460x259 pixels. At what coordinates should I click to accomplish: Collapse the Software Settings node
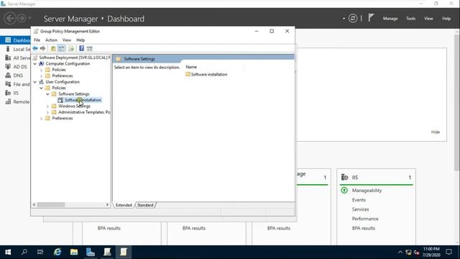point(47,94)
